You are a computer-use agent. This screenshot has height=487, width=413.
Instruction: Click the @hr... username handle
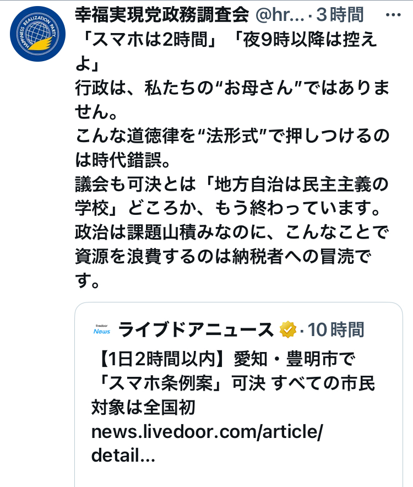pyautogui.click(x=280, y=14)
